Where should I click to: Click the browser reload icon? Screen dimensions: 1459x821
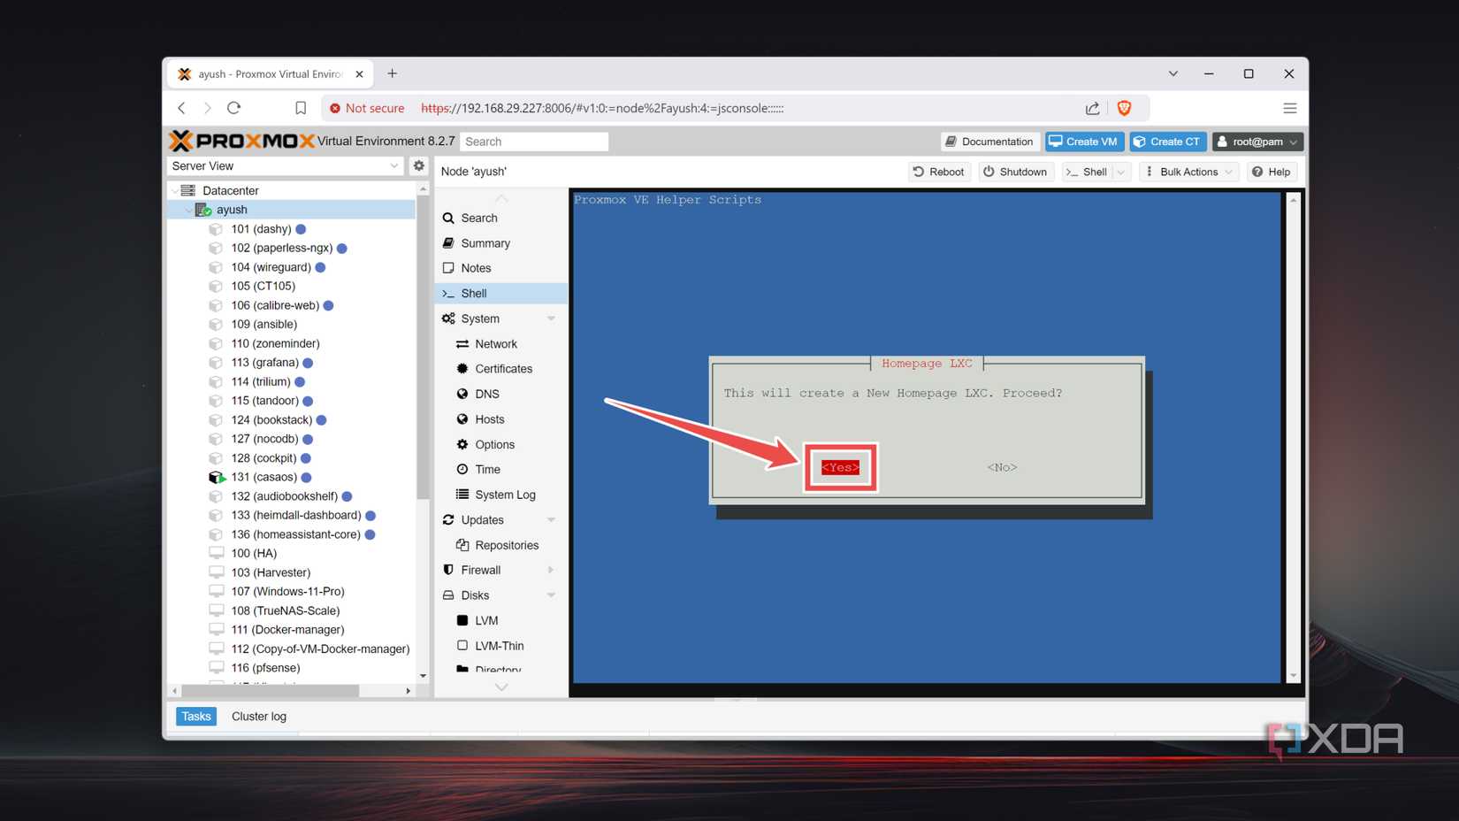tap(233, 108)
